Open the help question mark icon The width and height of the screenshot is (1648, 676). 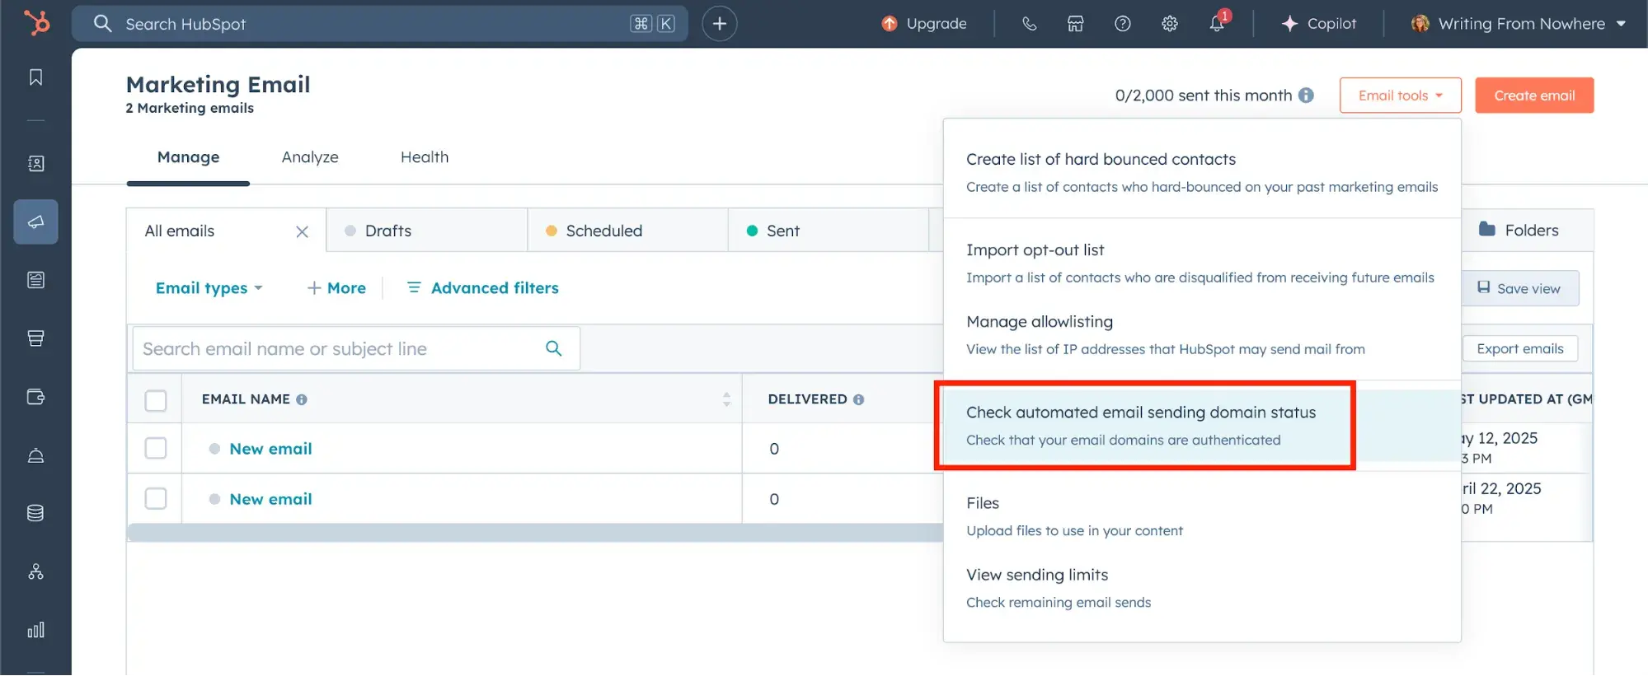(x=1122, y=24)
